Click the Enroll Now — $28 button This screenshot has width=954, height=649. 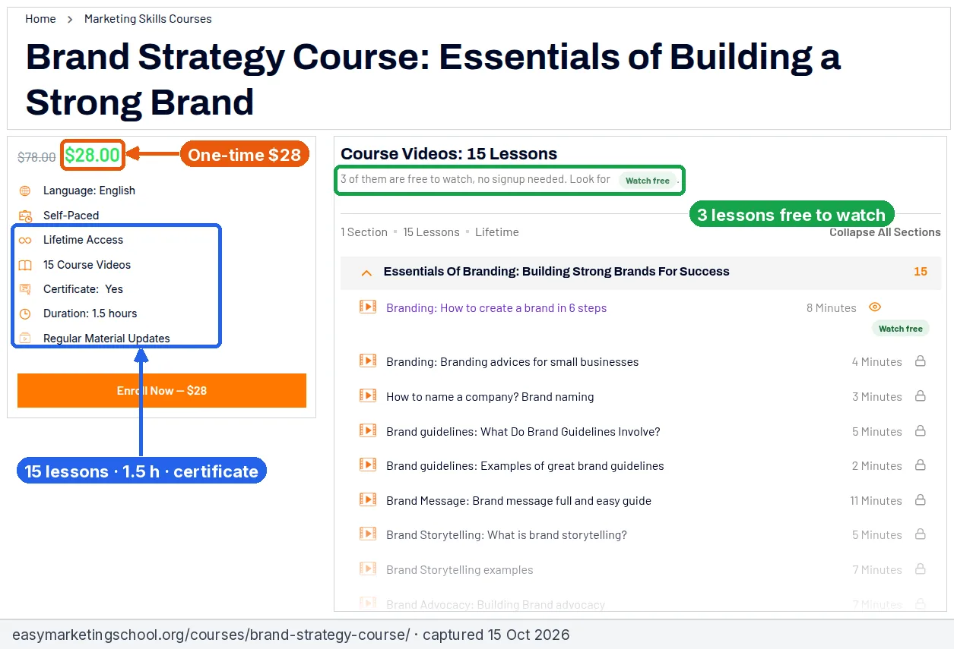pos(162,390)
